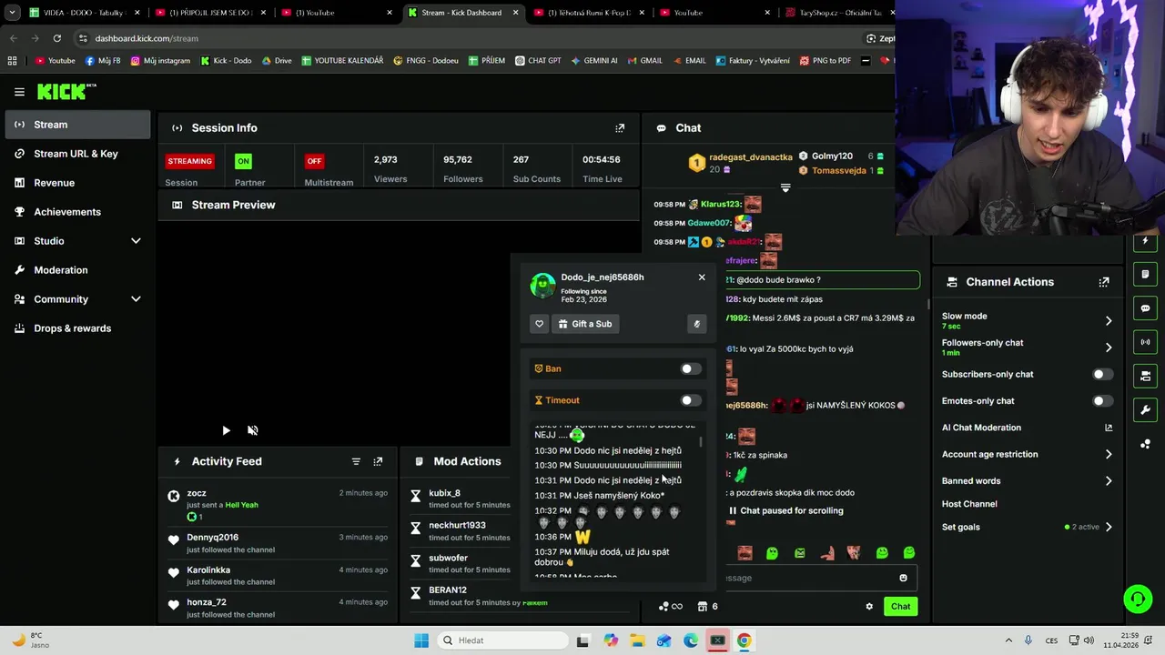Open the Windows Start menu

click(421, 640)
